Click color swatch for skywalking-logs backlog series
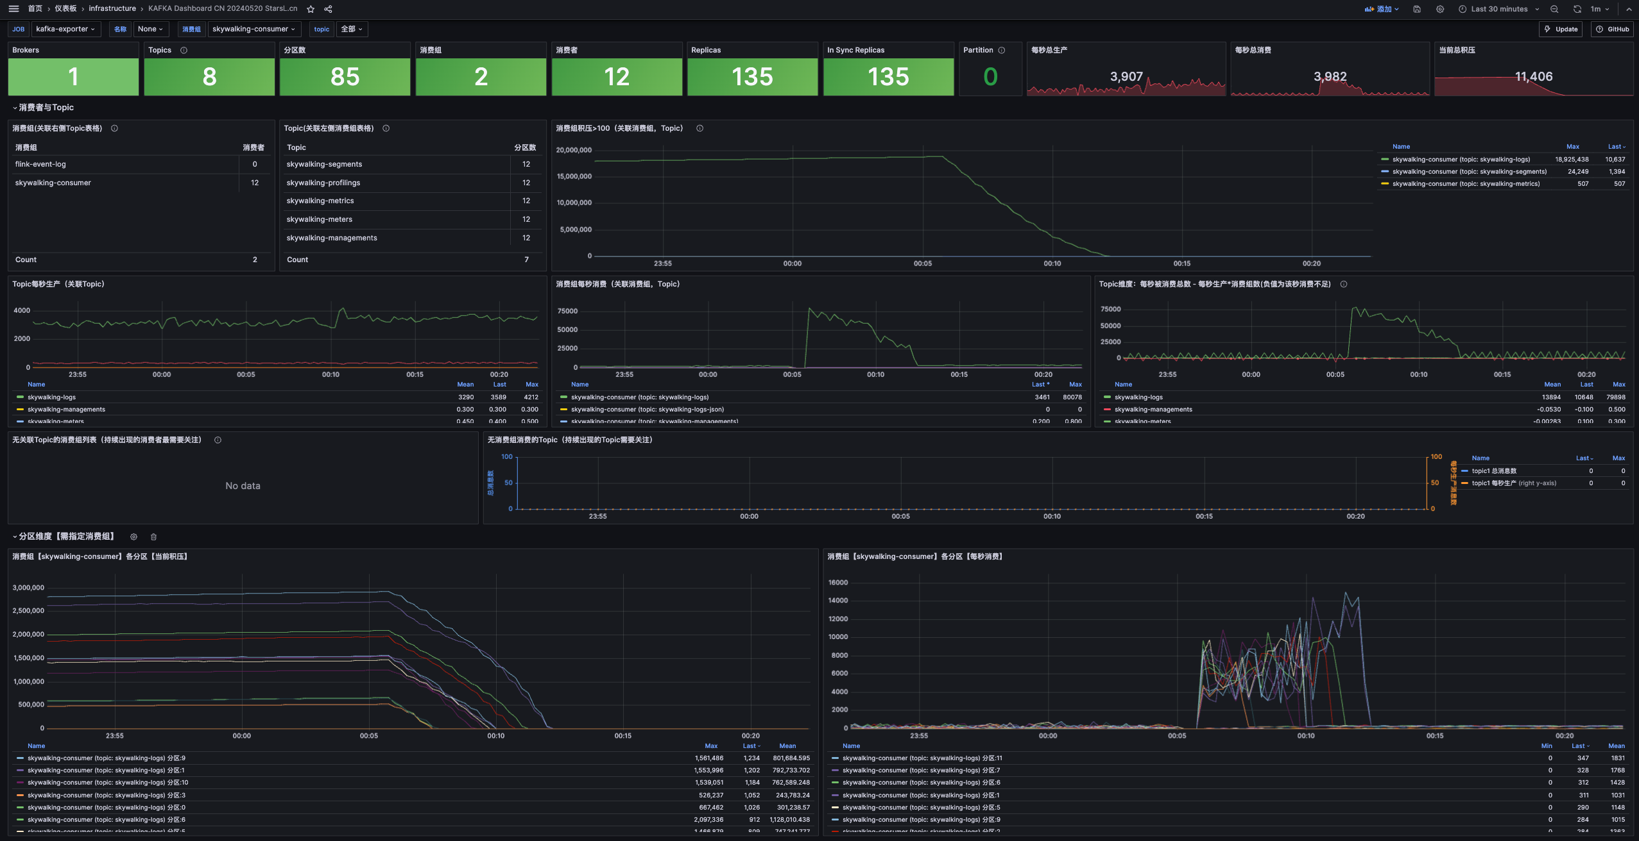Screen dimensions: 1639x841 coord(1385,160)
